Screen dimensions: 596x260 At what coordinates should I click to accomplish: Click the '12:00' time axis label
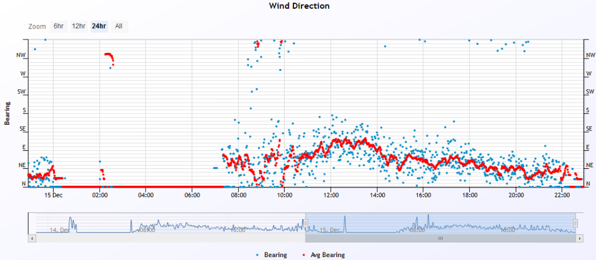point(331,195)
